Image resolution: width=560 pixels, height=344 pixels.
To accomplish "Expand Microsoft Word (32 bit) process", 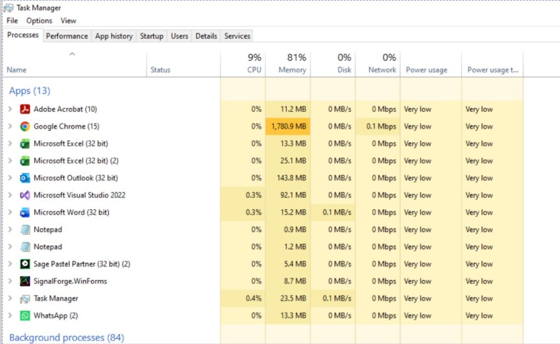I will pyautogui.click(x=10, y=212).
